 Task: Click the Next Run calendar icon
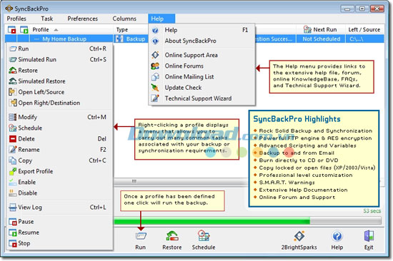coord(307,29)
